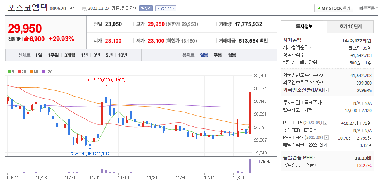Click the 액면가 label
Viewport: 381px width, 185px height.
(289, 62)
